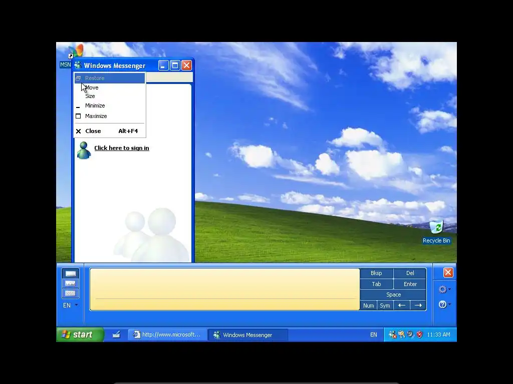Click the 11:33 AM taskbar clock
The height and width of the screenshot is (384, 513).
click(x=438, y=334)
